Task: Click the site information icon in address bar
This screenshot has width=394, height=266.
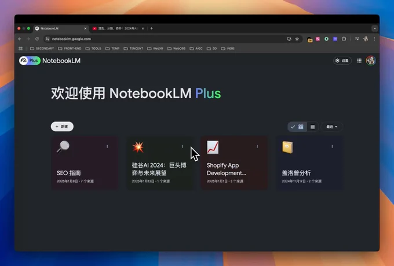Action: (x=48, y=39)
